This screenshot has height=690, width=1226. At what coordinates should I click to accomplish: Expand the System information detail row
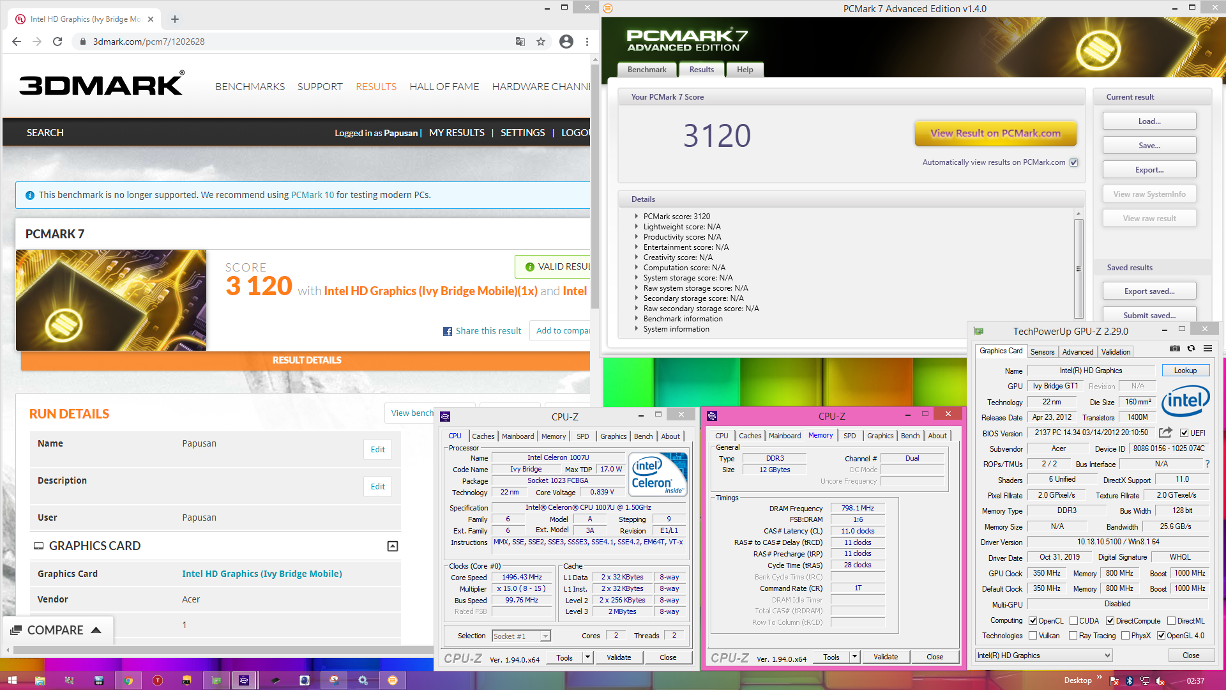tap(636, 329)
